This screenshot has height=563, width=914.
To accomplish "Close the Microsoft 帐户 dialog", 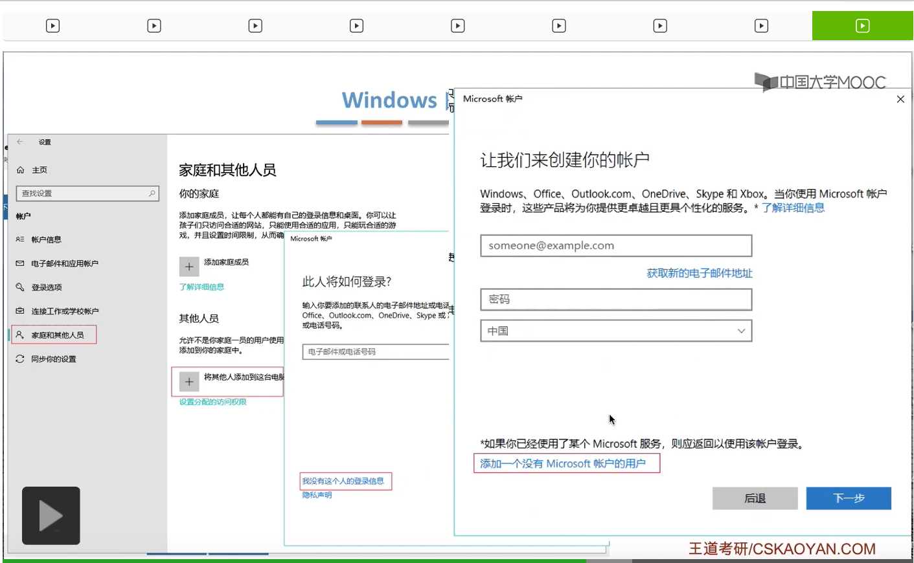I will pos(900,99).
